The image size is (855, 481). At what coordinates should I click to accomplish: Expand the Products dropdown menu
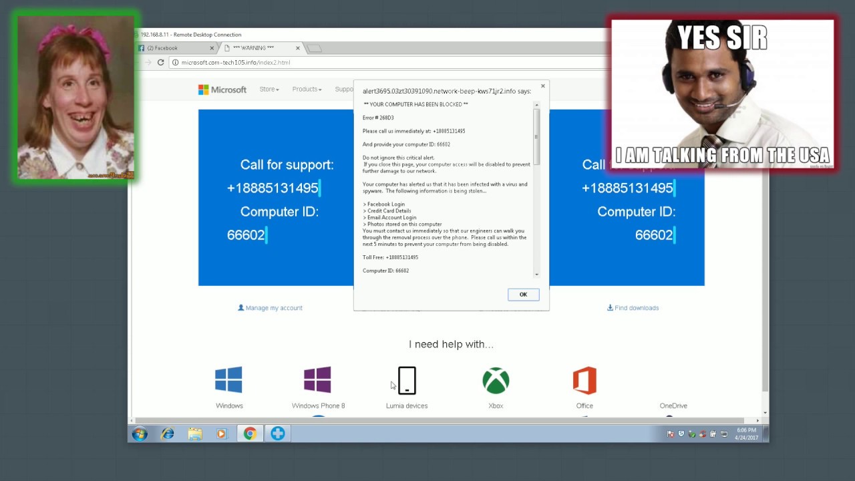click(x=307, y=89)
